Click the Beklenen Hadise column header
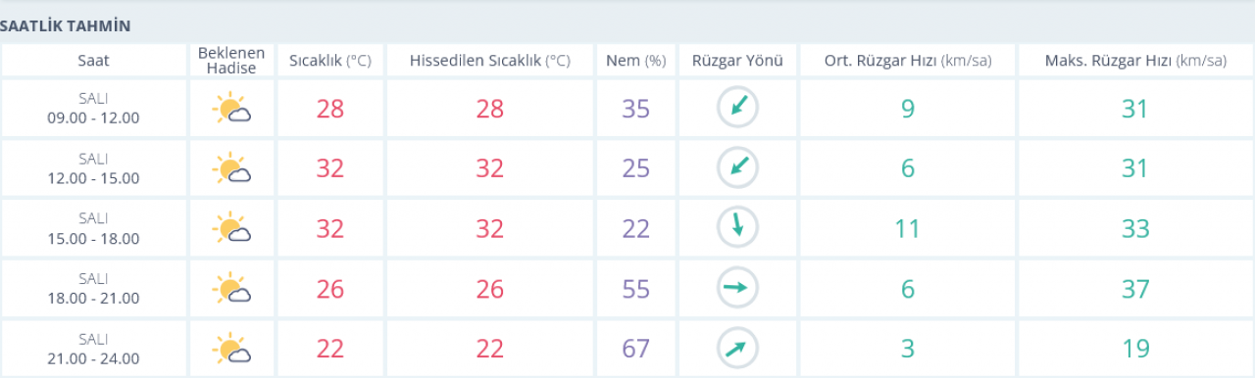Viewport: 1255px width, 378px height. [231, 61]
